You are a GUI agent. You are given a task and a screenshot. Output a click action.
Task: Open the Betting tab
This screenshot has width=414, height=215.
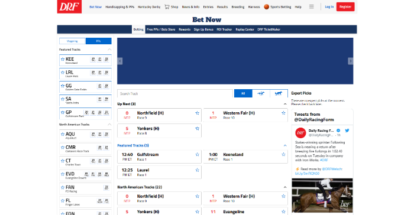(x=138, y=30)
